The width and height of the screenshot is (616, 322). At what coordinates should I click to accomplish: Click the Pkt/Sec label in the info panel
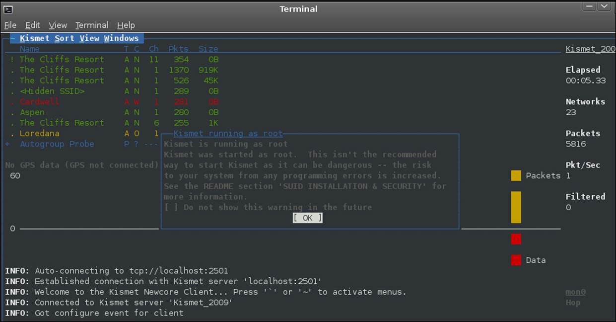(583, 165)
